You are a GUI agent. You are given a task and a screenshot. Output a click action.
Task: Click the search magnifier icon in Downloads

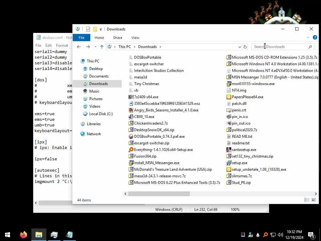(310, 47)
